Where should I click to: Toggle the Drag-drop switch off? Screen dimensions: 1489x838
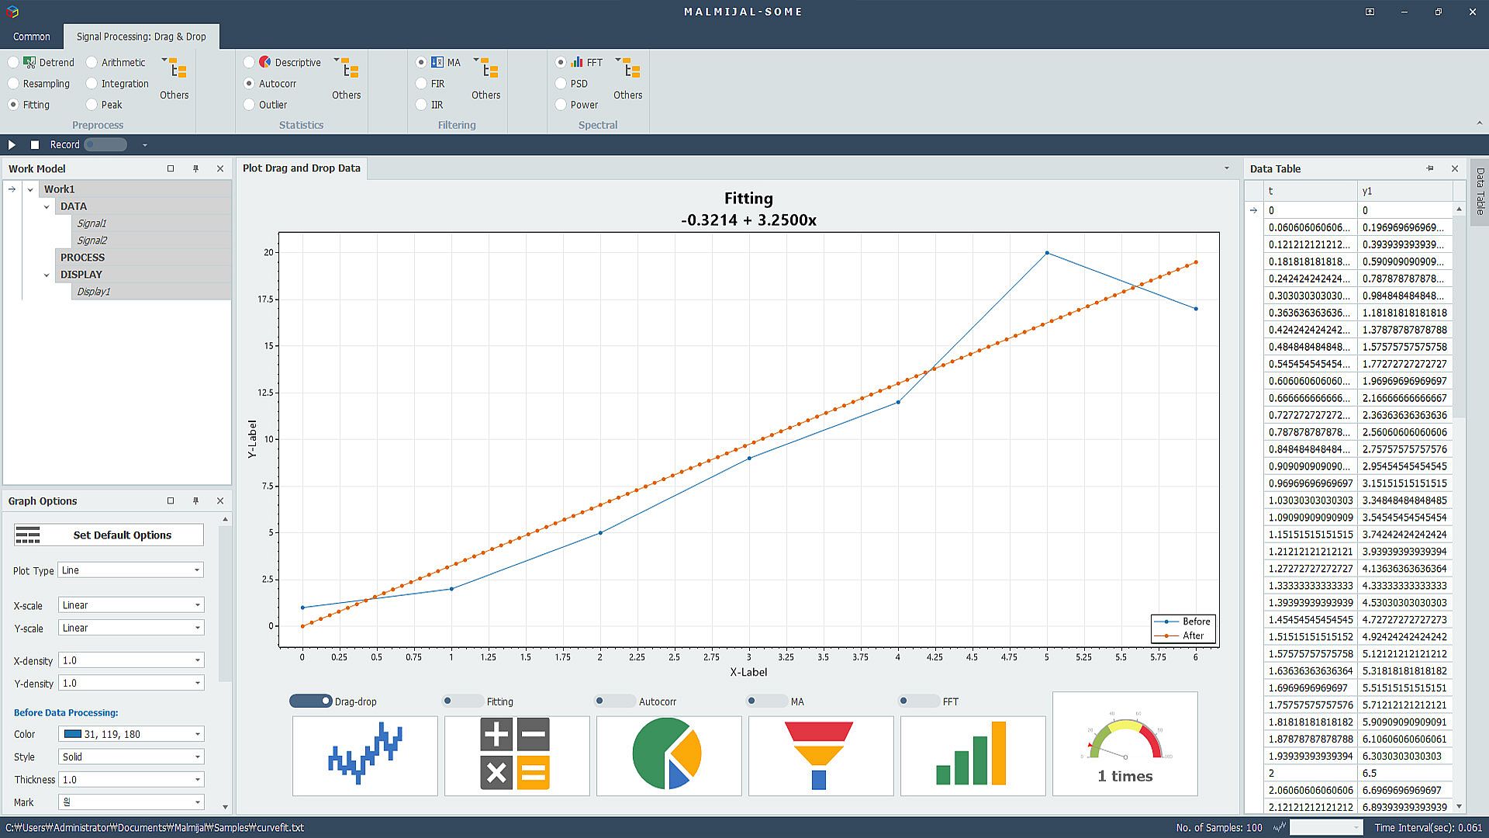[x=310, y=701]
